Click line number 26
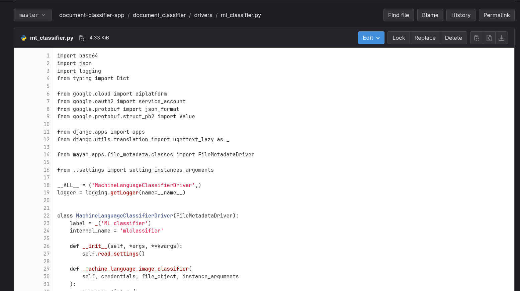This screenshot has height=291, width=520. click(47, 246)
